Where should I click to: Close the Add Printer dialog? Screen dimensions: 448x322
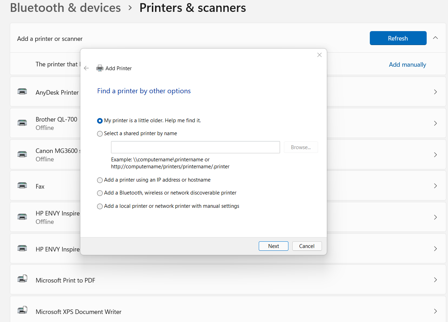click(x=319, y=55)
